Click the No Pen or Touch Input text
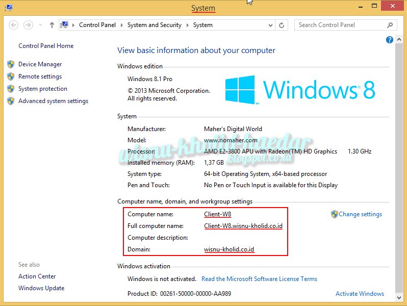 (271, 185)
